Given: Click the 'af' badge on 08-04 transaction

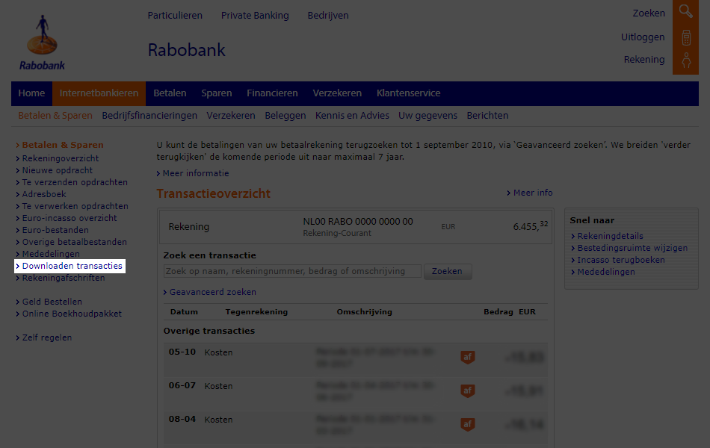Looking at the screenshot, I should coord(468,424).
